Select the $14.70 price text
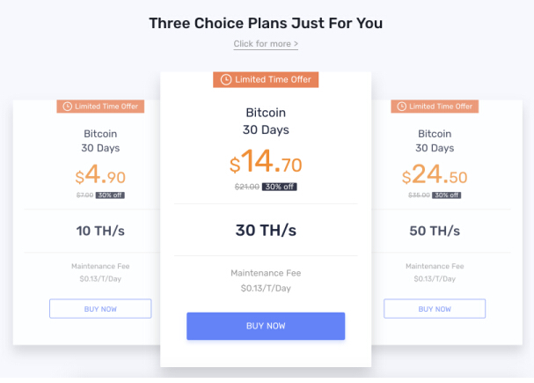The width and height of the screenshot is (534, 383). click(x=266, y=161)
